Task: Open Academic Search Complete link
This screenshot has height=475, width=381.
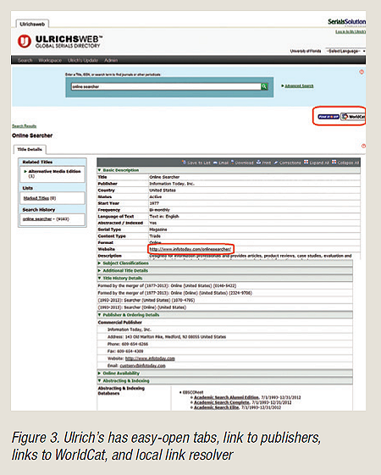Action: point(222,402)
